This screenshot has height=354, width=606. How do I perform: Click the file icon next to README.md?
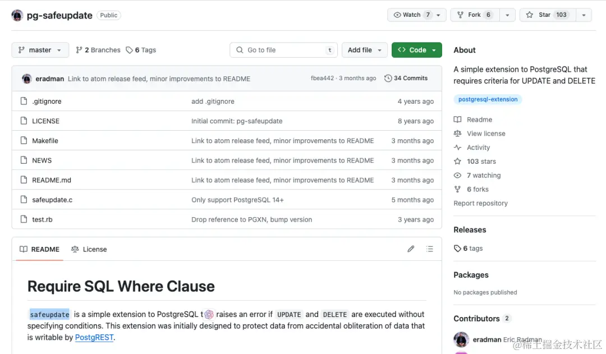coord(24,180)
